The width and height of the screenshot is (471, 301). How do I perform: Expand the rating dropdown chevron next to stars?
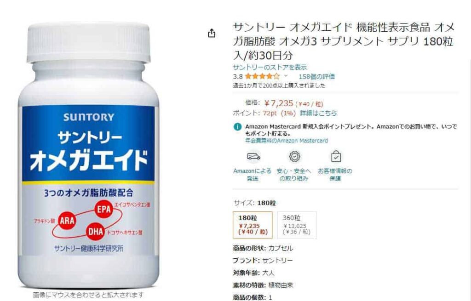point(286,76)
